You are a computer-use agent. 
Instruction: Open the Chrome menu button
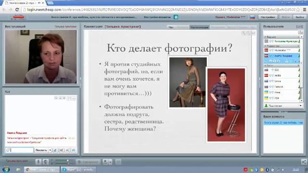click(x=304, y=10)
